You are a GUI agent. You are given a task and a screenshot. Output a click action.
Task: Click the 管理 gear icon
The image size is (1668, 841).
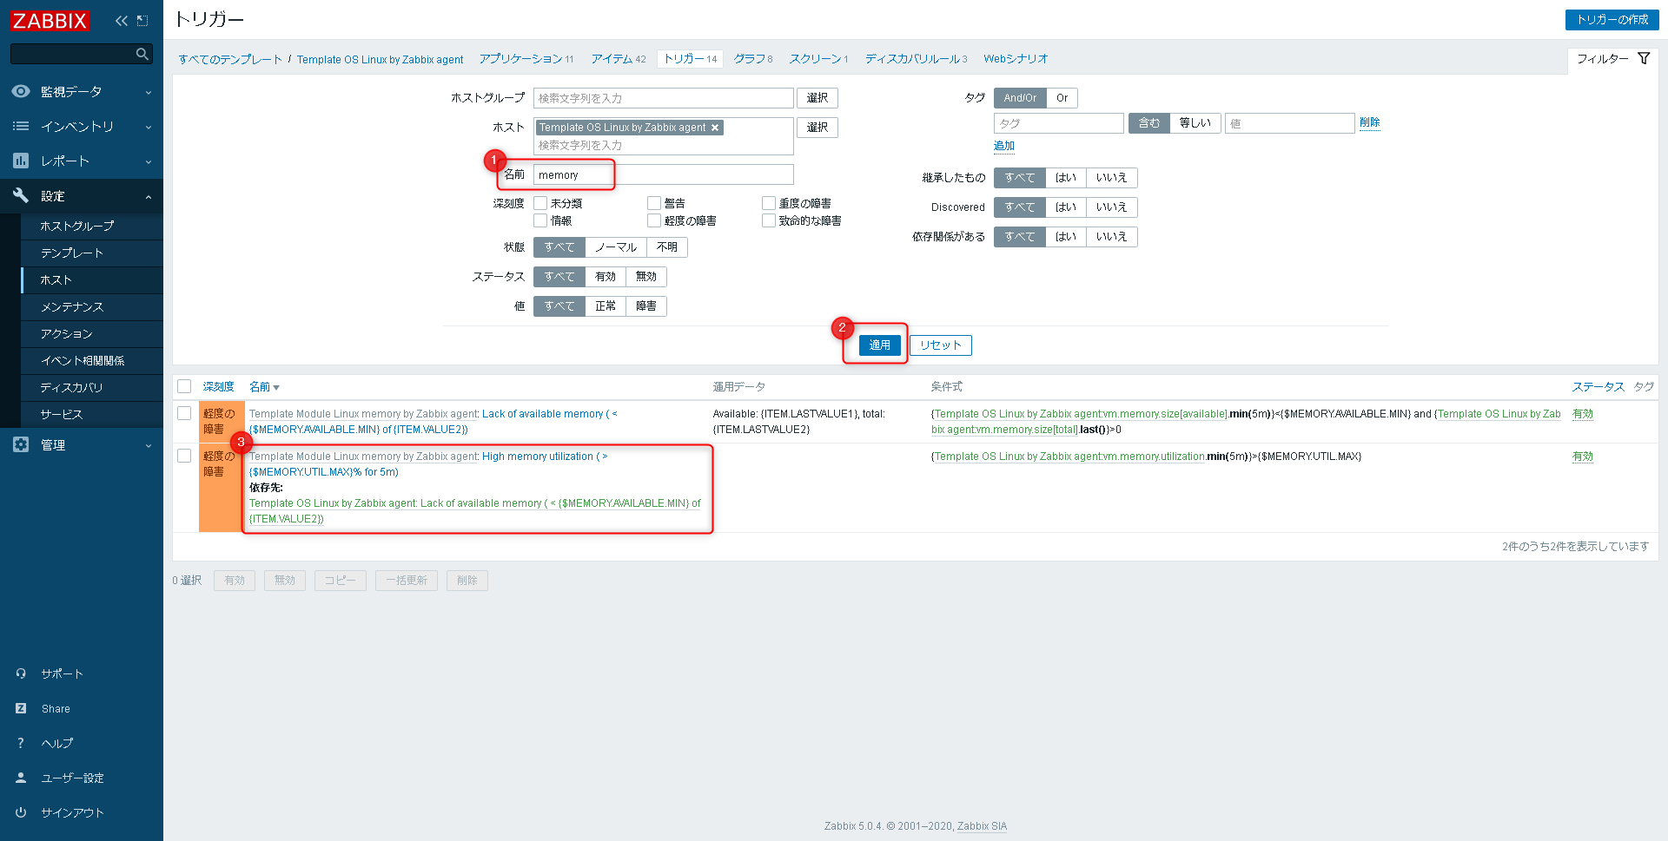[x=21, y=444]
